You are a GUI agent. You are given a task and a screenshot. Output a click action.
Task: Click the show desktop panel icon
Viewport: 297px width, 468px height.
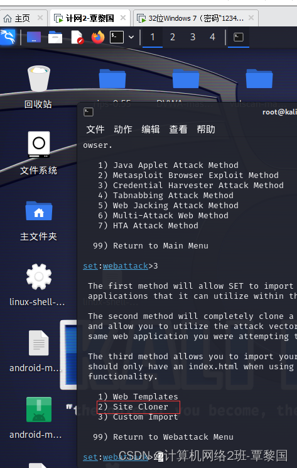pyautogui.click(x=34, y=37)
